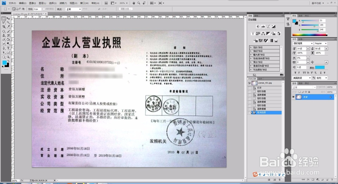Select the Magic Wand tool
The width and height of the screenshot is (338, 184).
pyautogui.click(x=8, y=23)
